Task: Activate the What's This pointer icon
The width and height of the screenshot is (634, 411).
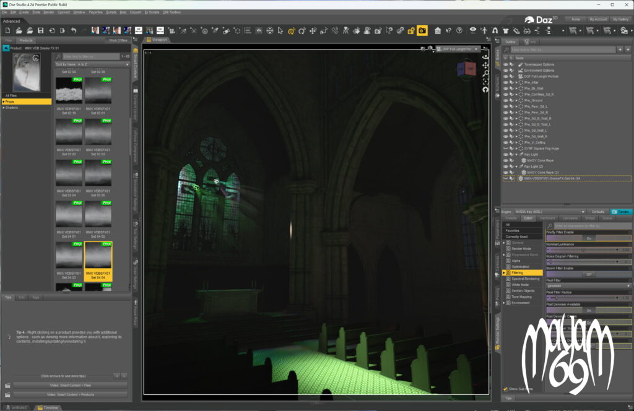Action: tap(448, 31)
